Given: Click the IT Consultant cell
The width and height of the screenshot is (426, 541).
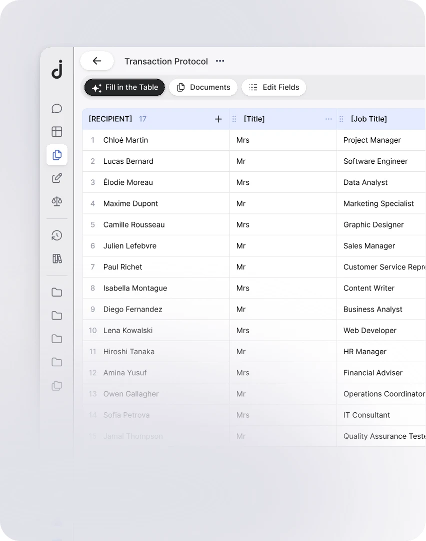Looking at the screenshot, I should point(381,415).
